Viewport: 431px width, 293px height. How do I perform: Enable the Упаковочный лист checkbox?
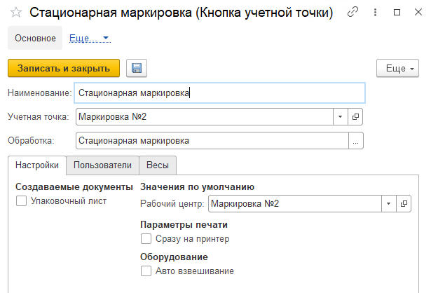click(21, 201)
